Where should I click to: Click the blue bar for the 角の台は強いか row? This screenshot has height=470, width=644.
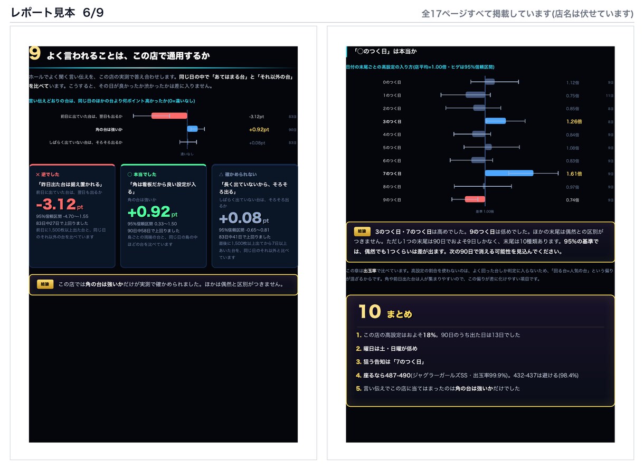[x=192, y=129]
